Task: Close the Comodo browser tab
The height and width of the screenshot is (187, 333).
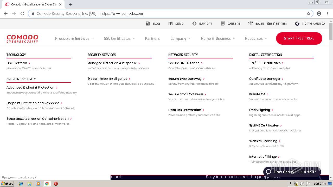Action: 60,4
